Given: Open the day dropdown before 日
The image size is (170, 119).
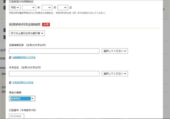Looking at the screenshot, I should tap(63, 7).
